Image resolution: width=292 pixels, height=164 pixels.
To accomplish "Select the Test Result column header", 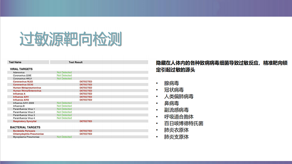I will [x=76, y=62].
